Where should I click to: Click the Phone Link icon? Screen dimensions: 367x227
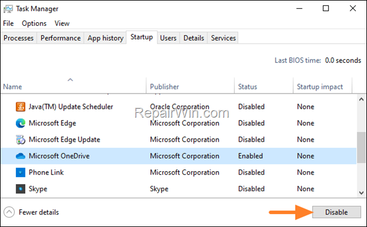[x=21, y=172]
